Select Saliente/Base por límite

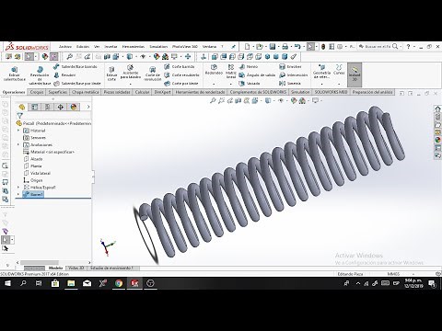coord(77,84)
